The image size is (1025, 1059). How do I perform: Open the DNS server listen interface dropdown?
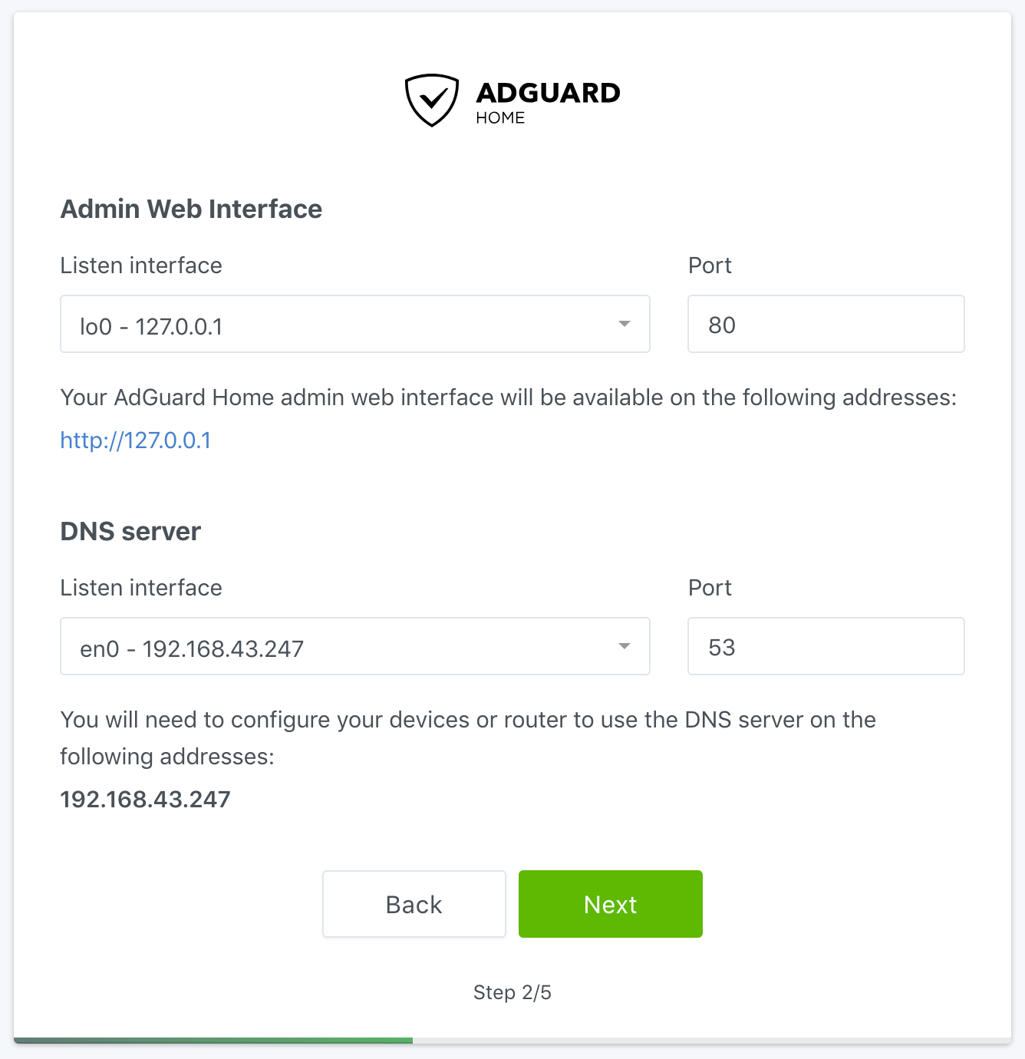pos(355,646)
